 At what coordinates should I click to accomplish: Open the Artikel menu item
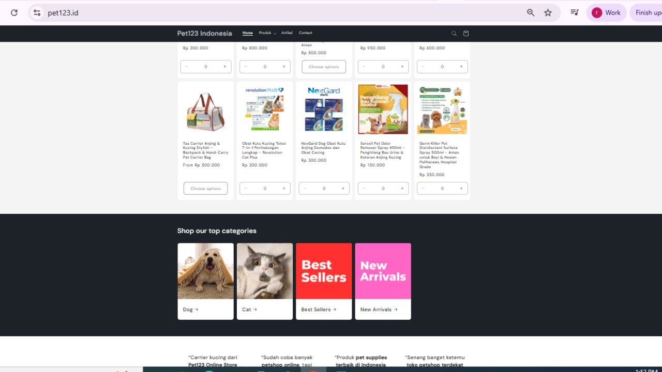[x=287, y=33]
